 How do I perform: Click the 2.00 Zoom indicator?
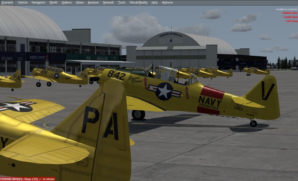tap(291, 21)
